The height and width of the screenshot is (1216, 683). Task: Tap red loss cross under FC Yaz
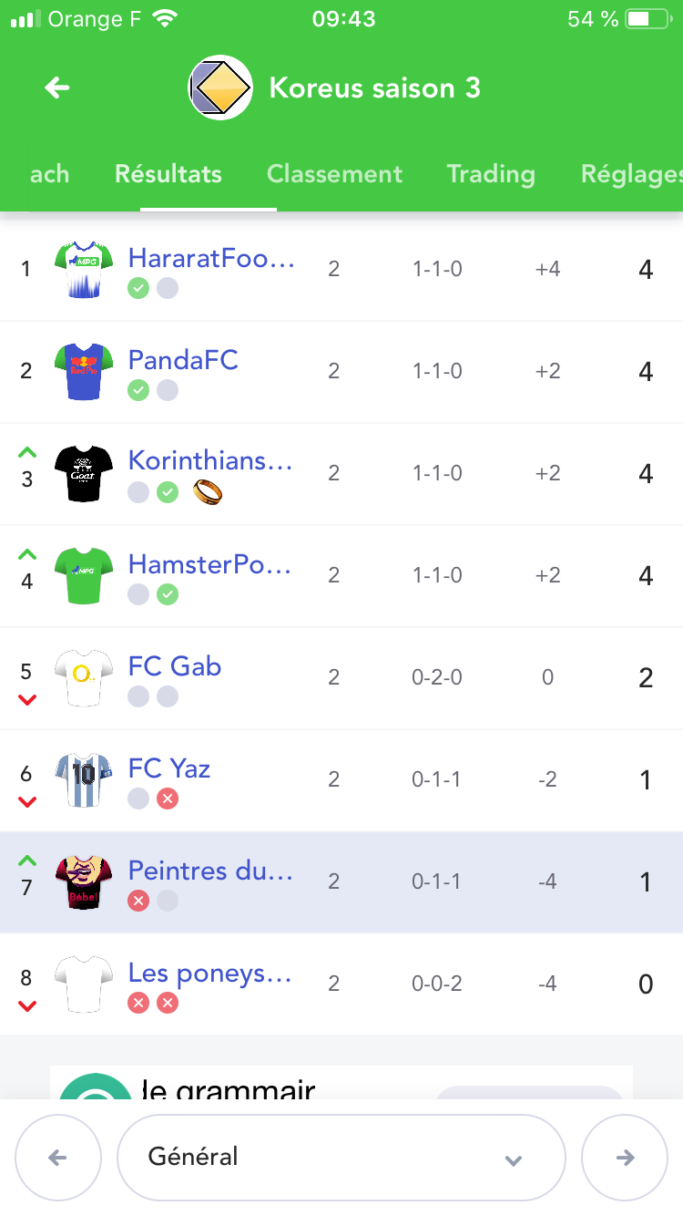[x=167, y=799]
